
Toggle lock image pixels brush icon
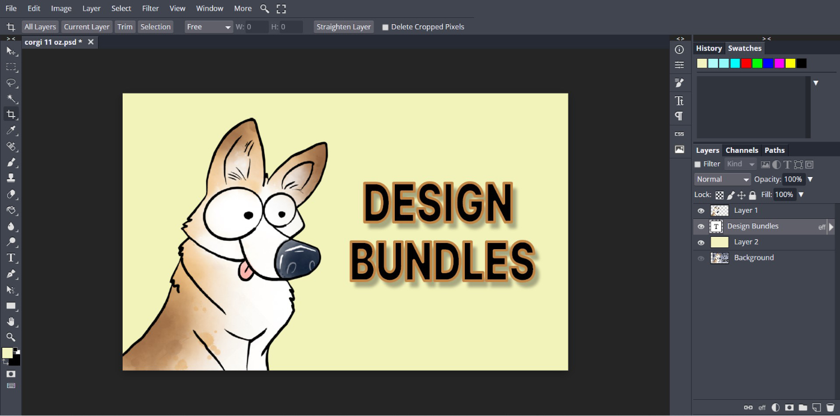pos(731,195)
